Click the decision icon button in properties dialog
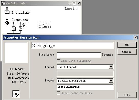The width and height of the screenshot is (139, 100). tap(16, 94)
